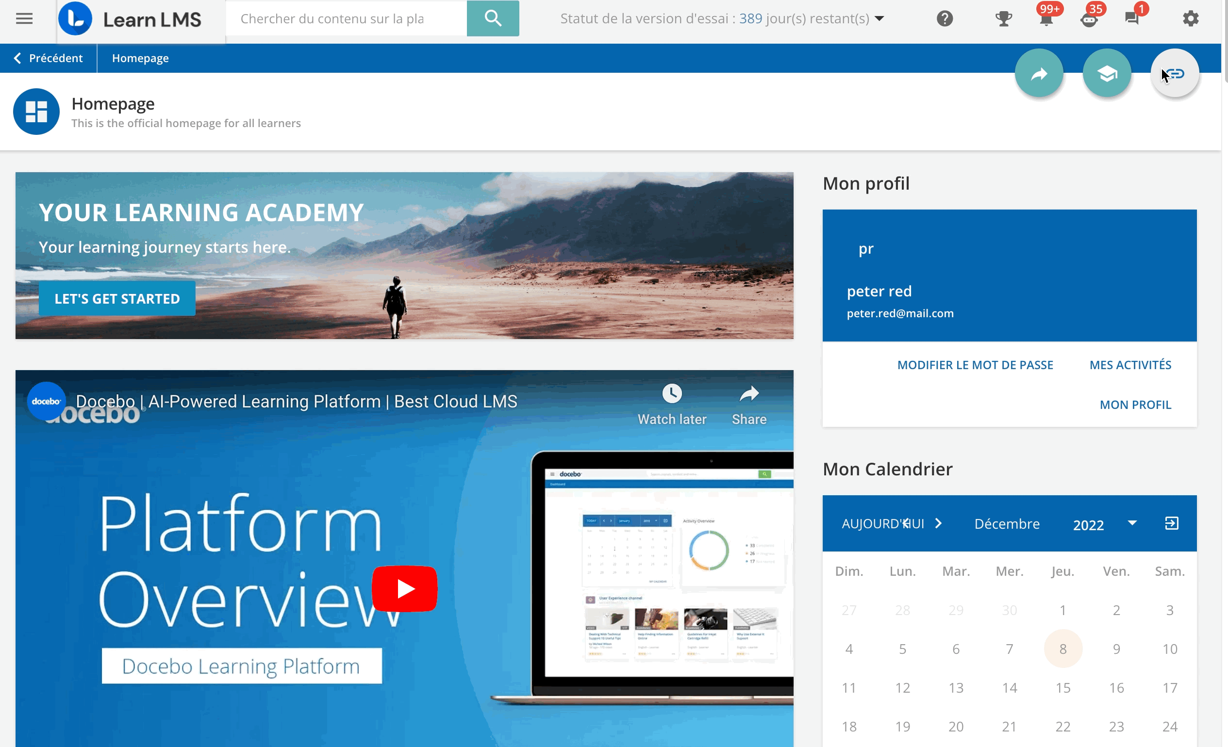Go to next month in calendar
This screenshot has height=747, width=1228.
click(938, 523)
